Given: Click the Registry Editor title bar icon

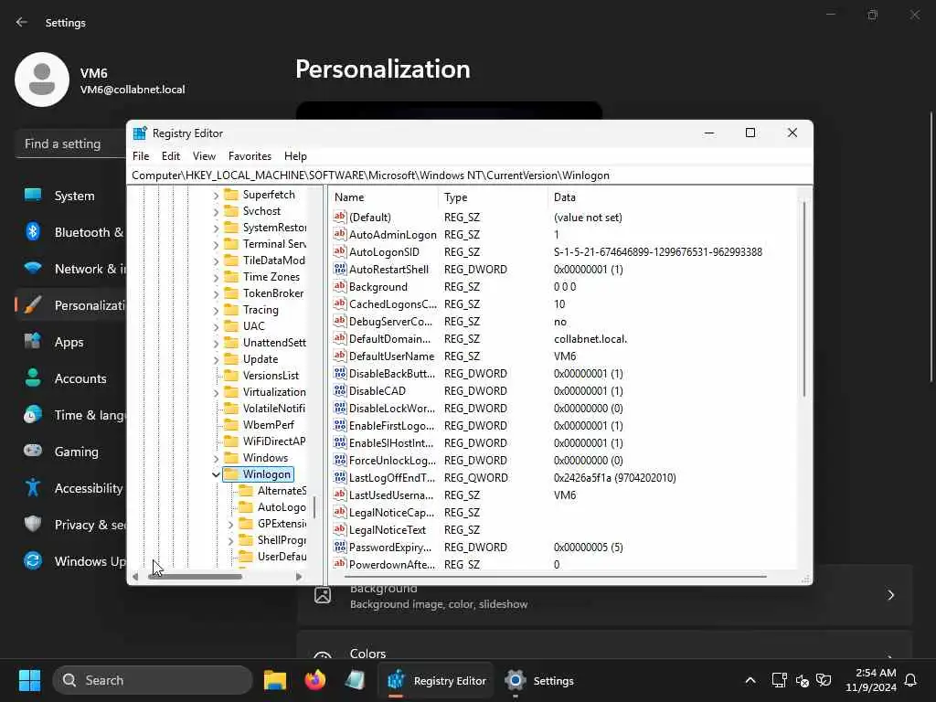Looking at the screenshot, I should pos(140,133).
